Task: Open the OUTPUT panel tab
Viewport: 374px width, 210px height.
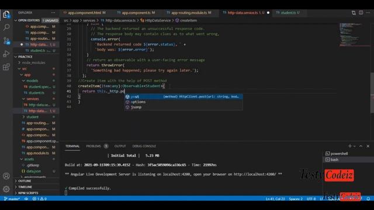Action: point(120,146)
